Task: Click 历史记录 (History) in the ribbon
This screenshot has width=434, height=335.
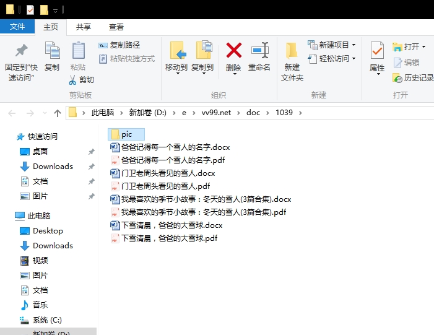Action: [413, 78]
